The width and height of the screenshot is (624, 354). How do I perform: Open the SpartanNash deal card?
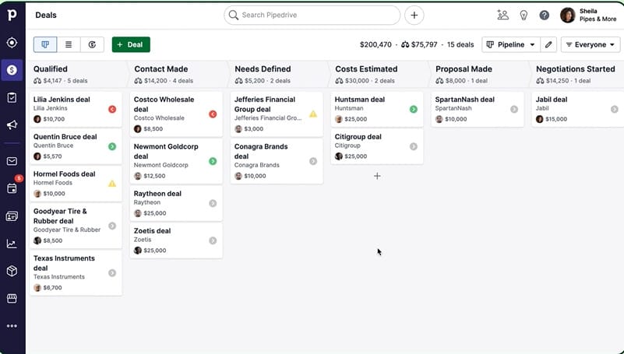point(478,109)
